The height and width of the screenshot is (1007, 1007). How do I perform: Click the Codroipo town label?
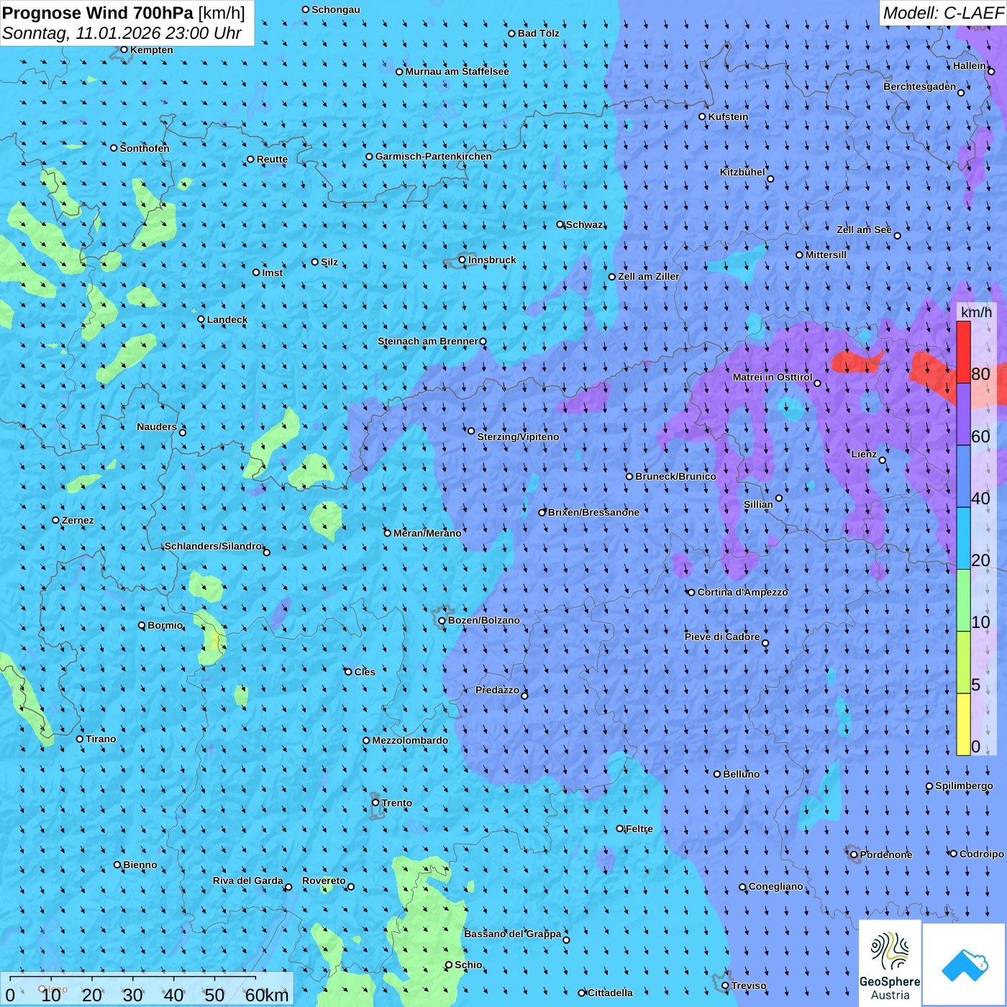coord(981,854)
